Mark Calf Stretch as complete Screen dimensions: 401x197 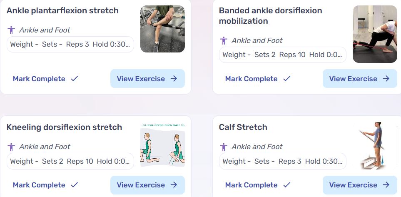point(258,185)
